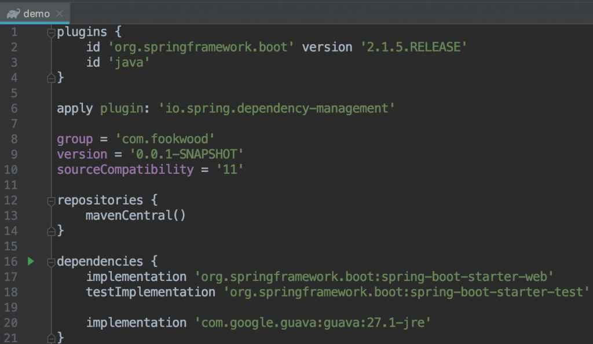593x344 pixels.
Task: Click the testImplementation keyword
Action: 151,292
